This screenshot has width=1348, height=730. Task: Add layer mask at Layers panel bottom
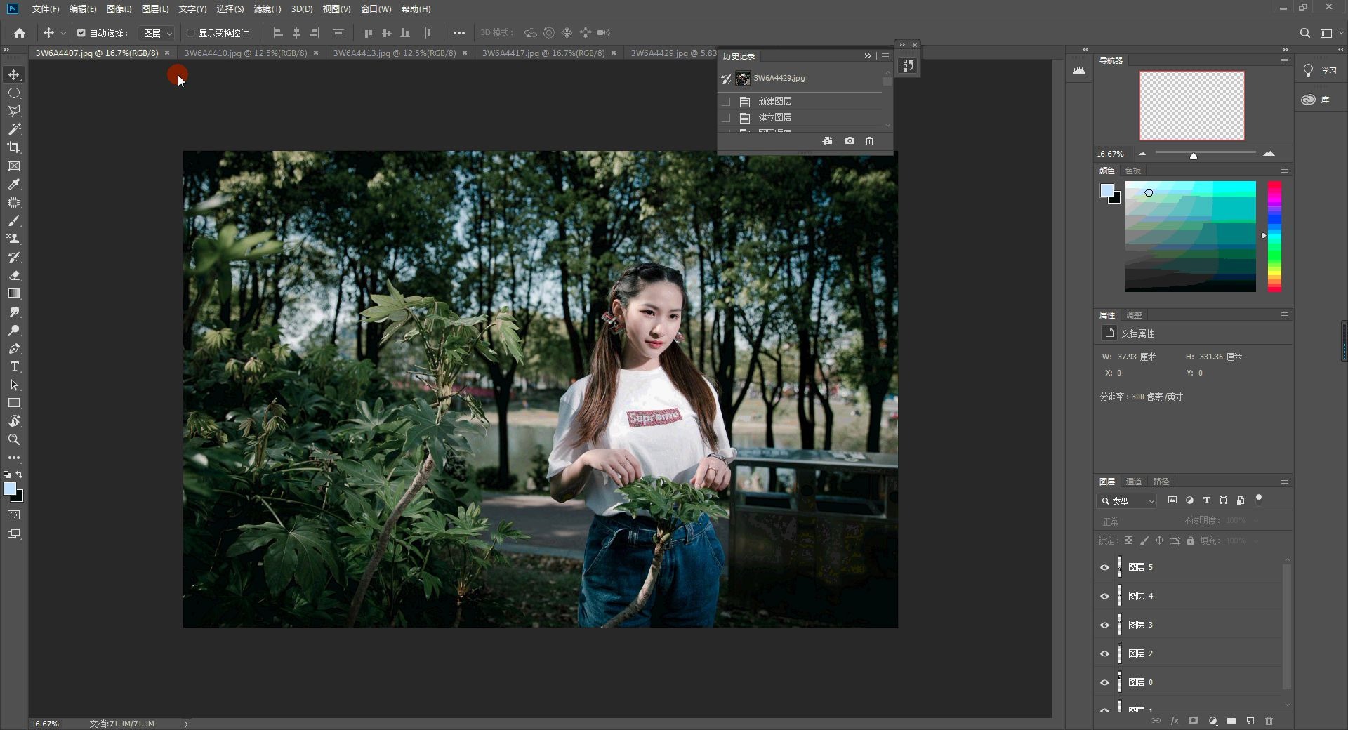tap(1193, 721)
